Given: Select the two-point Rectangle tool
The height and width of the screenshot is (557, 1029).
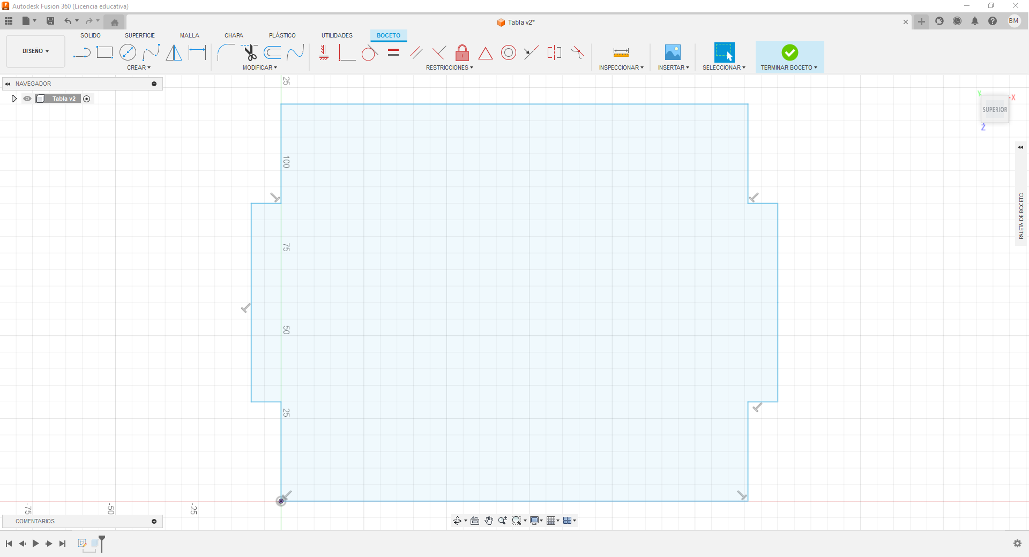Looking at the screenshot, I should [x=105, y=52].
